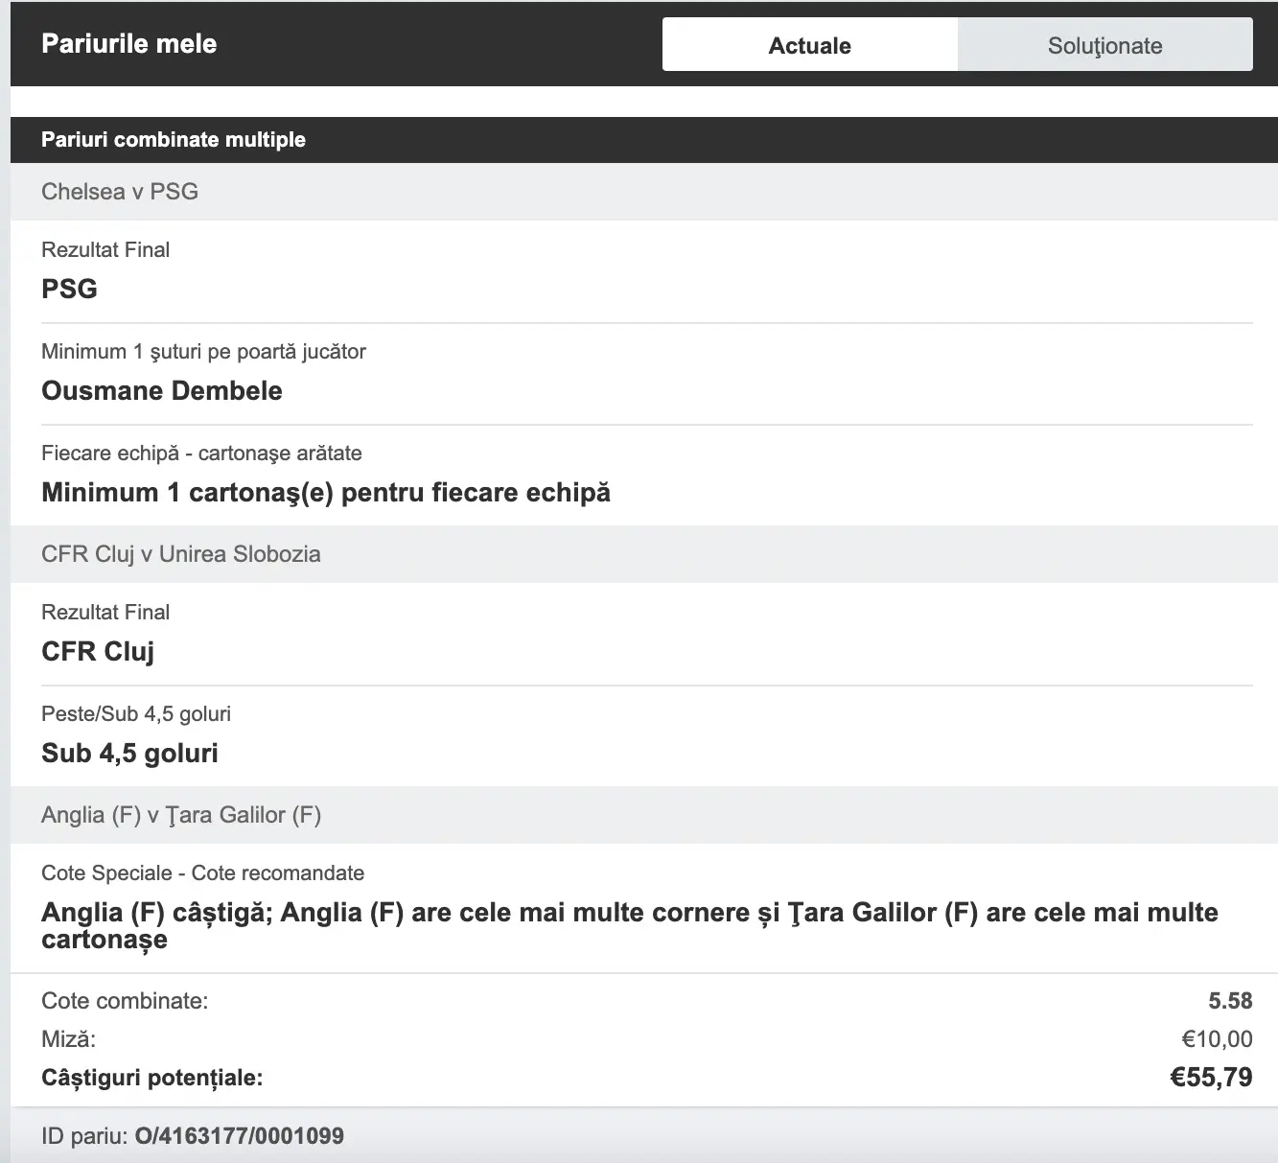Select the Anglia (F) câștigă special bet text
This screenshot has width=1278, height=1163.
pos(630,925)
